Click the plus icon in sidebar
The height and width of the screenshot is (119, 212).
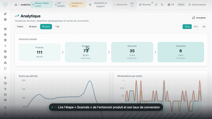click(x=5, y=46)
